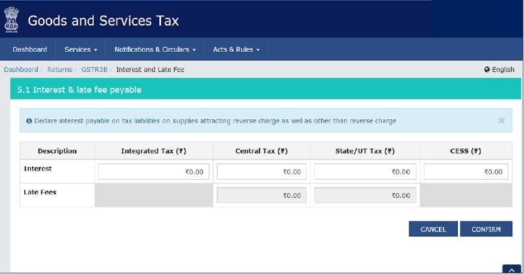524x274 pixels.
Task: Click the scroll-to-top chevron button
Action: (x=512, y=269)
